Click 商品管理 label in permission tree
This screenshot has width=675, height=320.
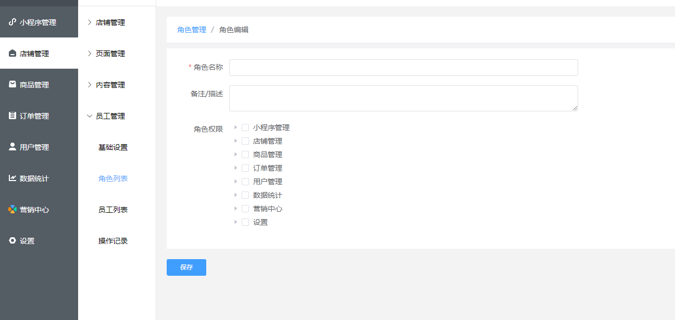pos(268,155)
